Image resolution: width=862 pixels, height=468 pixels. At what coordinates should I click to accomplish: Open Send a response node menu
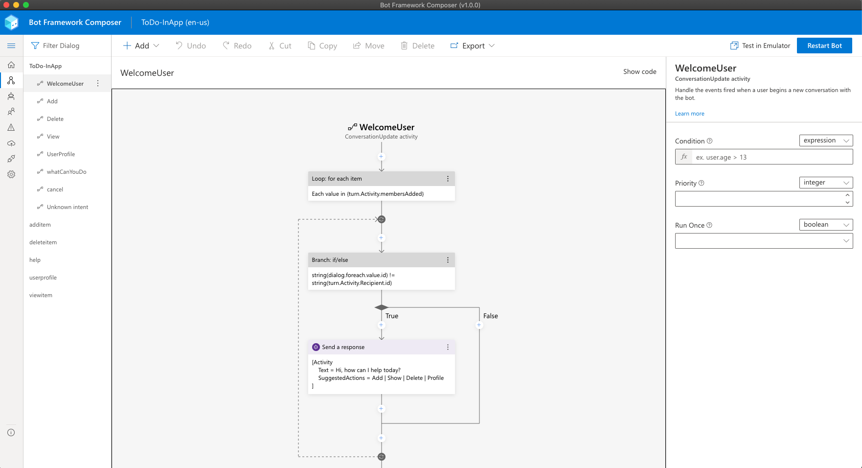[448, 347]
